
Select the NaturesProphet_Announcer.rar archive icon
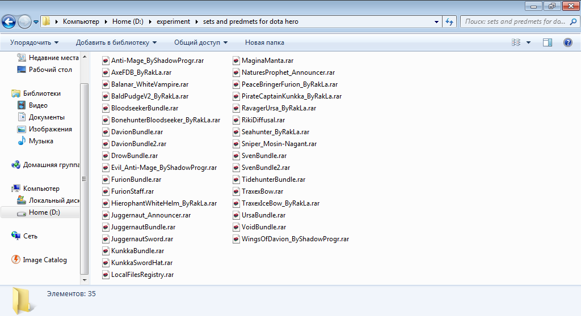tap(236, 72)
